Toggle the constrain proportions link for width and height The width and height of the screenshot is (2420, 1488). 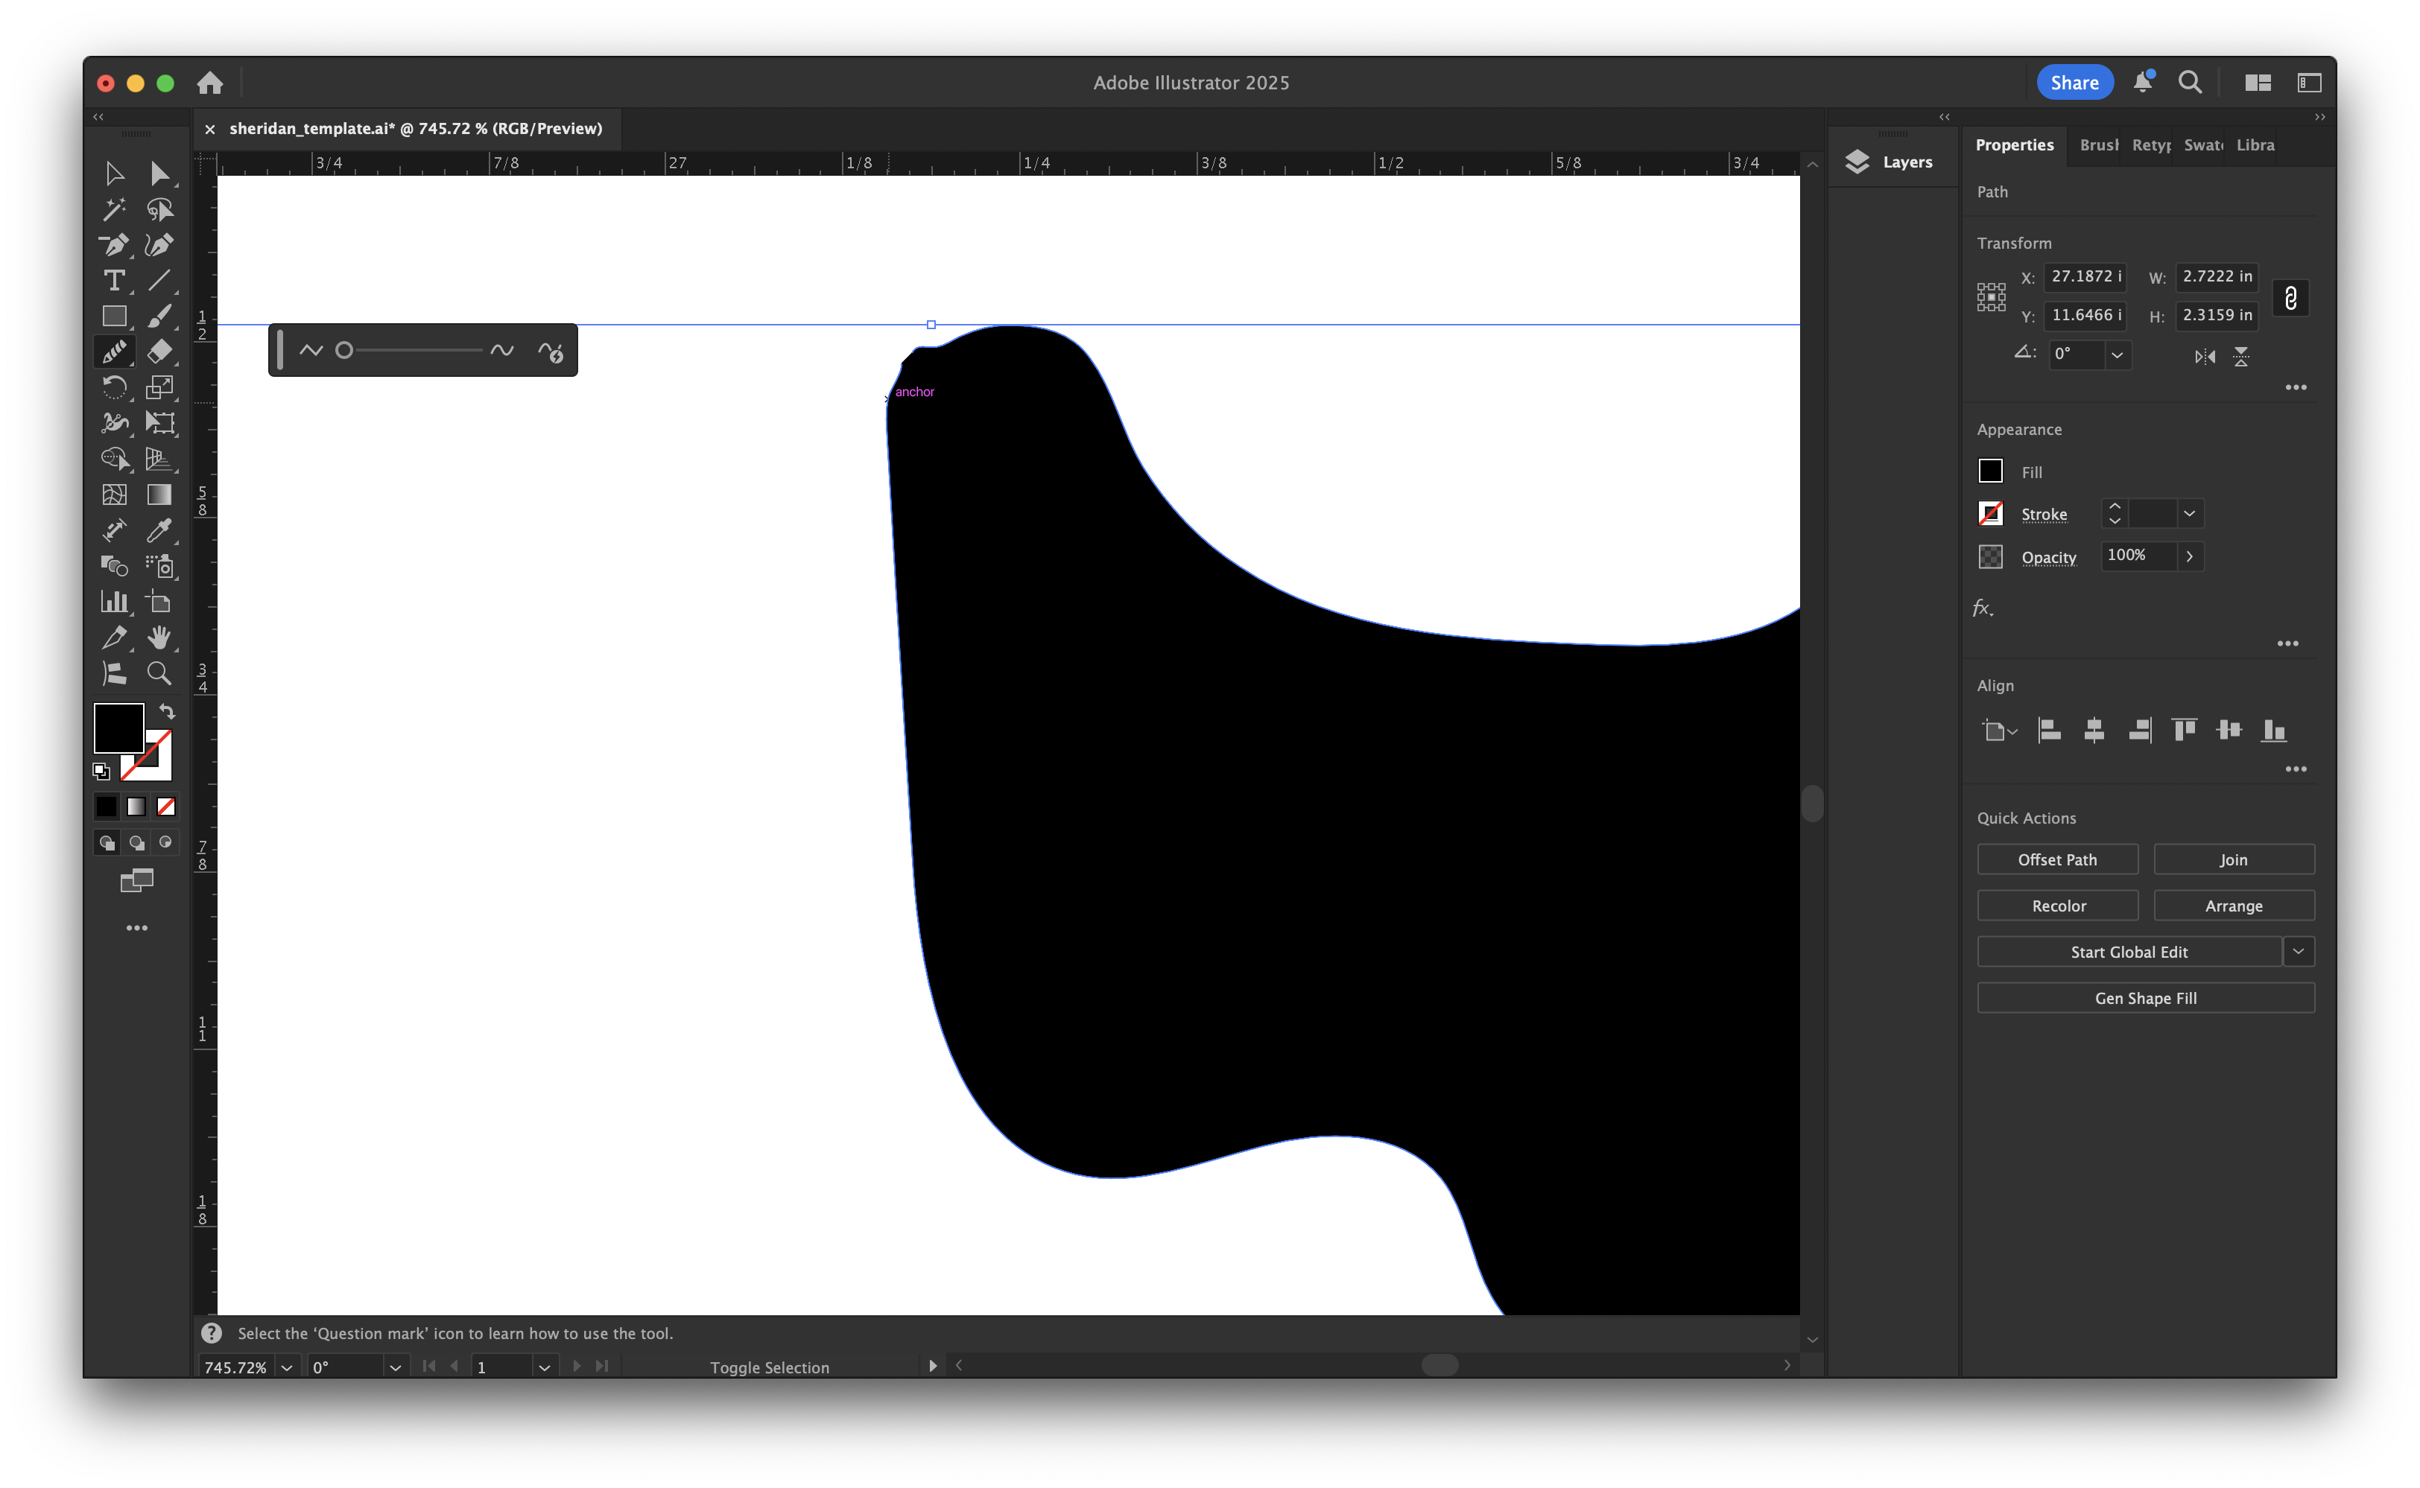[2290, 298]
